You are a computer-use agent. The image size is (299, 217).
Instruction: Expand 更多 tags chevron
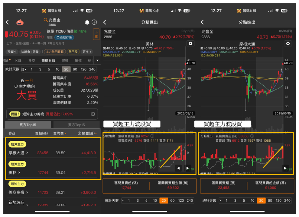pyautogui.click(x=87, y=52)
